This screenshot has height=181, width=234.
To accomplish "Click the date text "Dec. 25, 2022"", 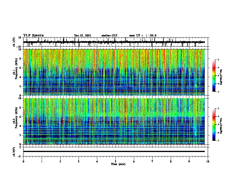I will 82,35.
